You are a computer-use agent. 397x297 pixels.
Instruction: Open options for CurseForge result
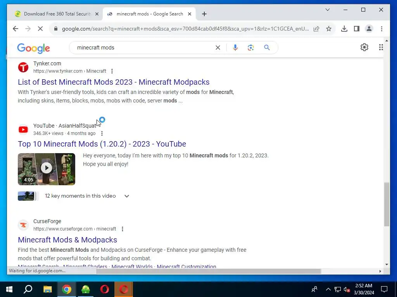tap(122, 229)
